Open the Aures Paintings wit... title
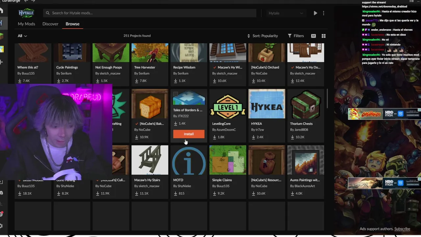The width and height of the screenshot is (421, 237). (x=305, y=180)
